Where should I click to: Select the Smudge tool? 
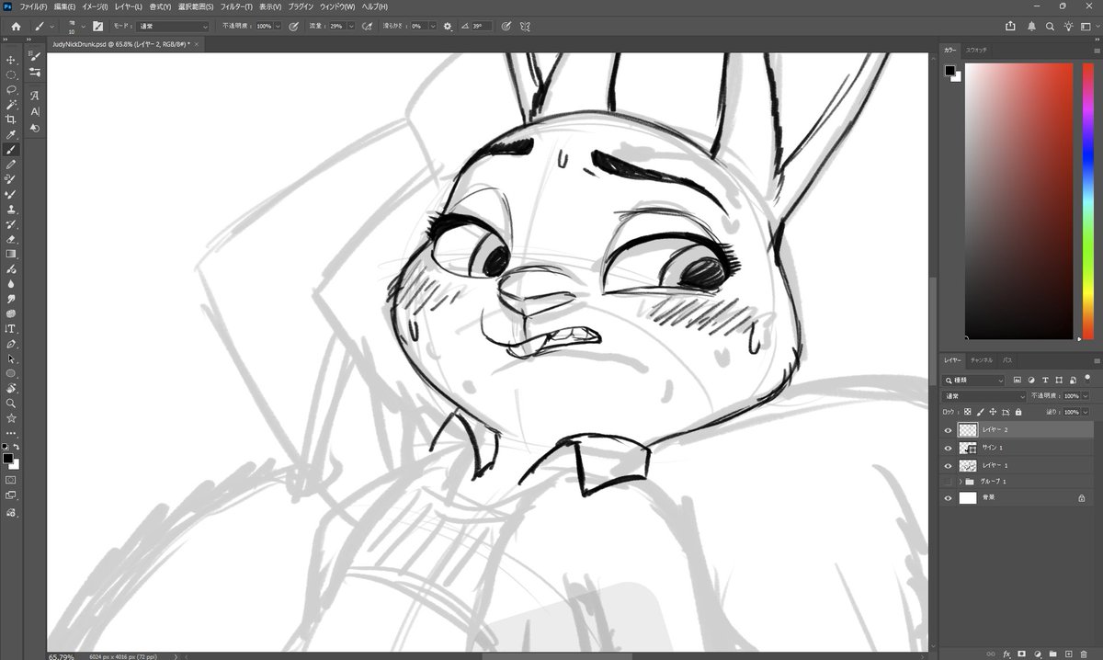tap(11, 299)
